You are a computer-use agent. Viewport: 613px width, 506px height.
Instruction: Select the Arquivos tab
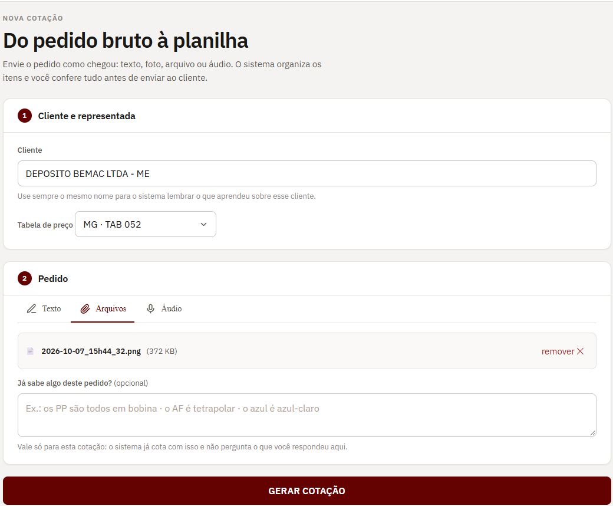pos(103,309)
